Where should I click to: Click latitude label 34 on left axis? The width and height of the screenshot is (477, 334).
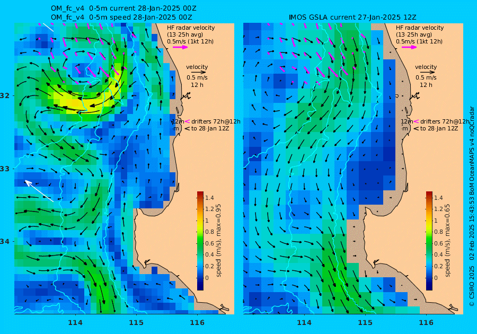click(x=5, y=242)
